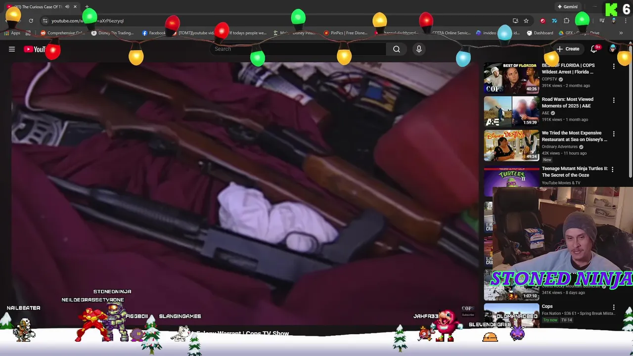
Task: Click the Cops Fox Nation title
Action: click(547, 307)
